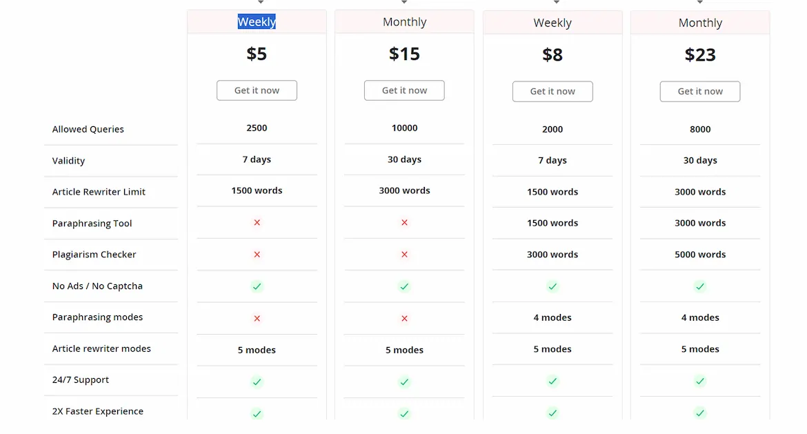Click the Allowed Queries row label
Screen dimensions: 807x434
pyautogui.click(x=88, y=129)
